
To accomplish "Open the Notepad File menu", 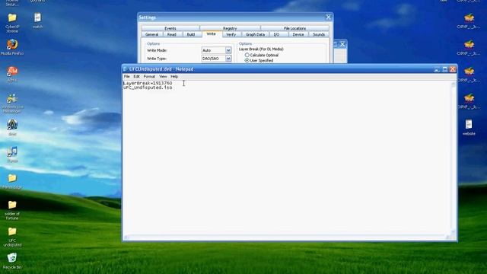I will click(x=127, y=76).
